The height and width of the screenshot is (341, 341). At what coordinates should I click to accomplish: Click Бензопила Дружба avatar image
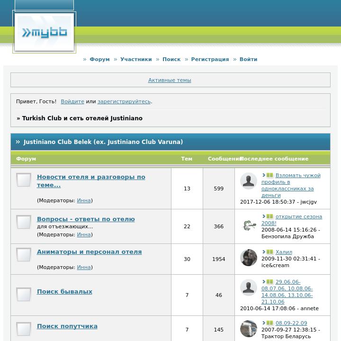tap(249, 225)
